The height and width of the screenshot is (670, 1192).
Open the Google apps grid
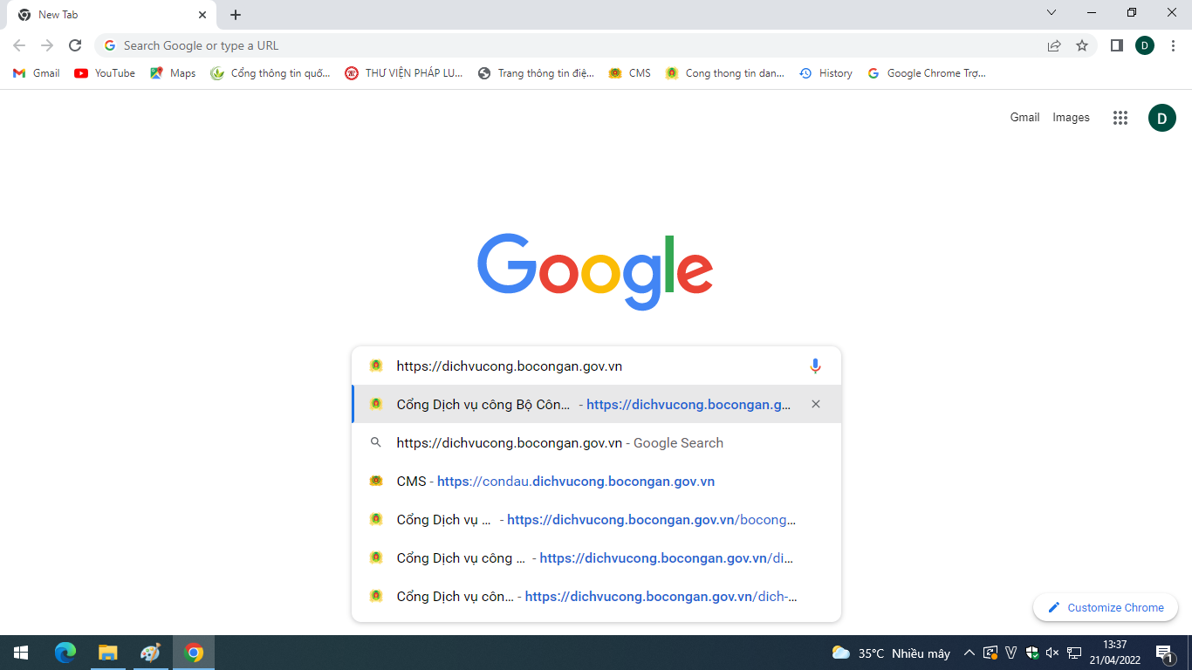(x=1120, y=118)
